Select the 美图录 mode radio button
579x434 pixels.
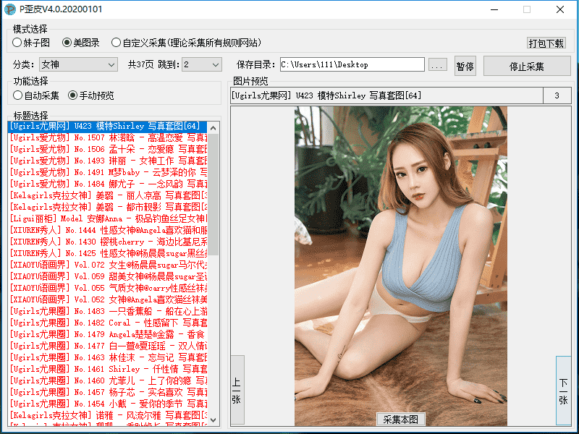tap(81, 43)
